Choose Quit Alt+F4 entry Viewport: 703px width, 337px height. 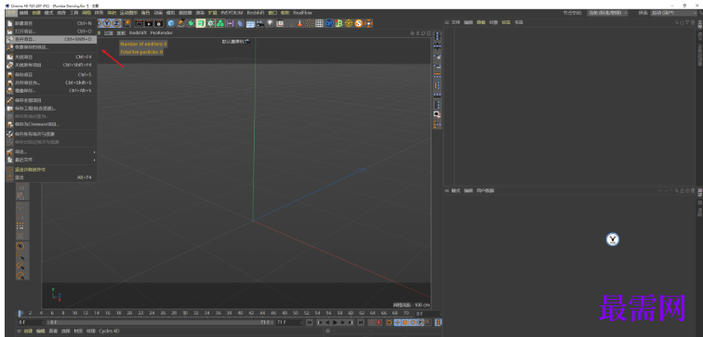(50, 177)
